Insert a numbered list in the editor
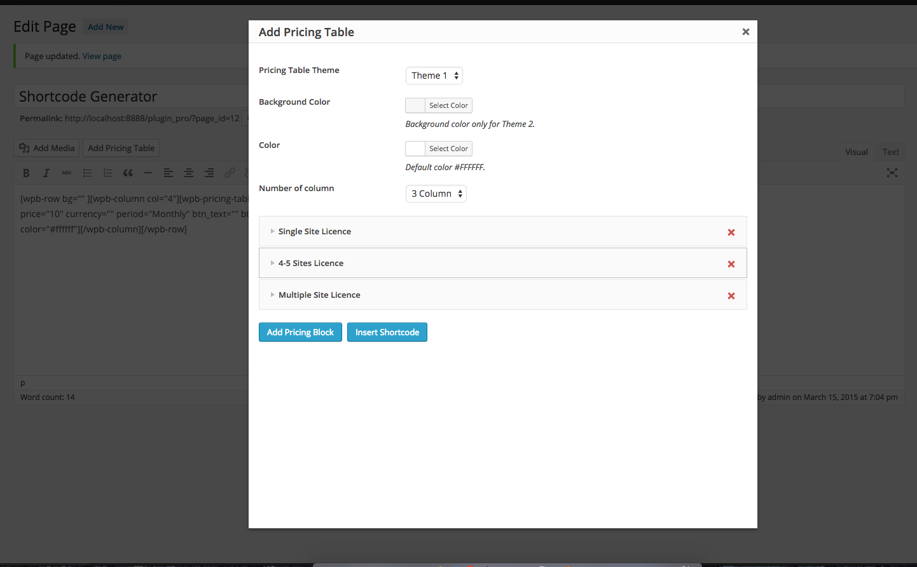This screenshot has height=567, width=917. pos(107,173)
